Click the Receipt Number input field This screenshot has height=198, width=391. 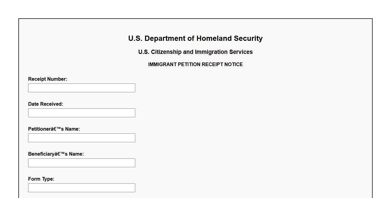pyautogui.click(x=81, y=88)
